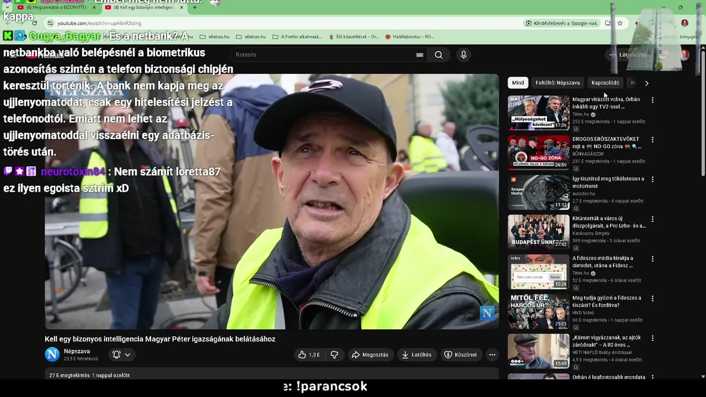The height and width of the screenshot is (397, 706).
Task: Bookmark the page with the star icon
Action: 620,23
